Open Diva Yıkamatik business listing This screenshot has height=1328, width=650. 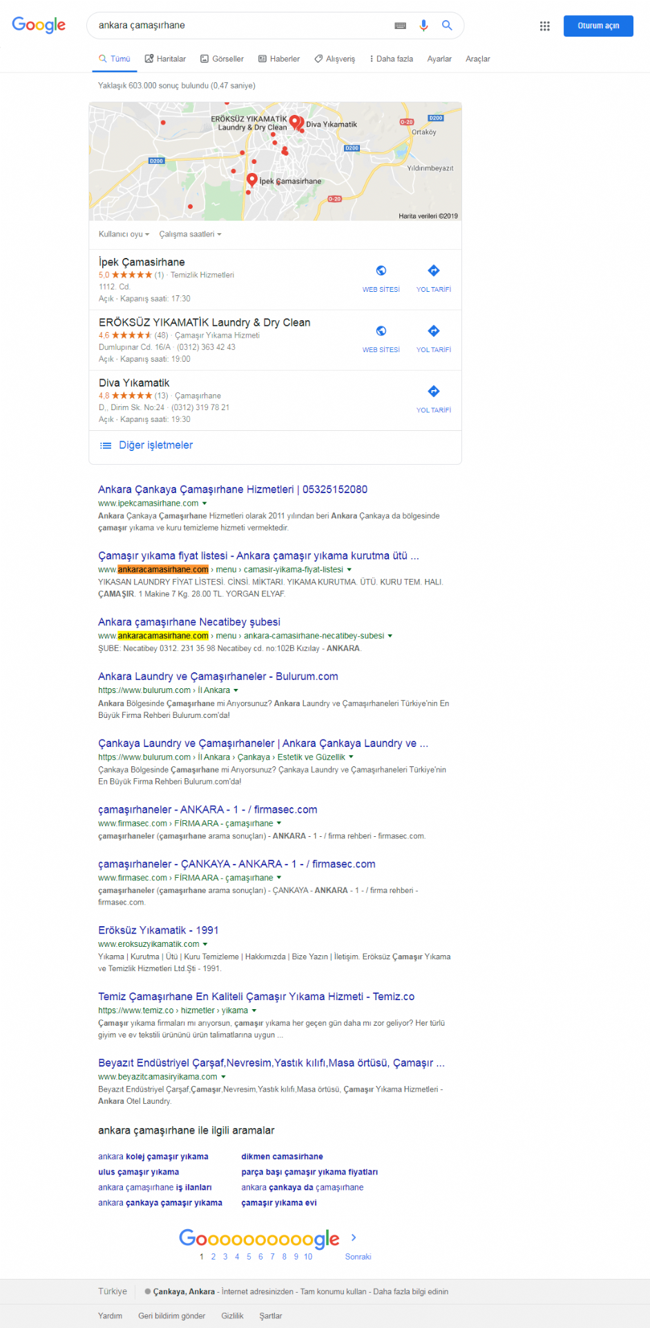[134, 382]
